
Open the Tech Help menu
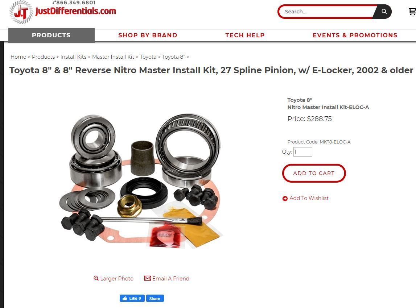245,35
